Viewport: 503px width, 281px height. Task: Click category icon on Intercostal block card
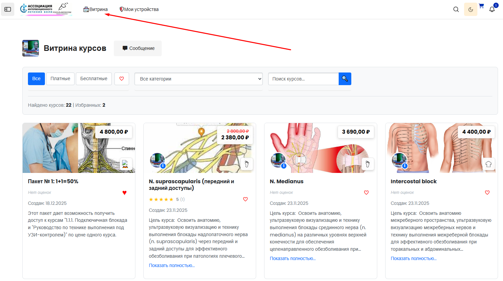488,164
